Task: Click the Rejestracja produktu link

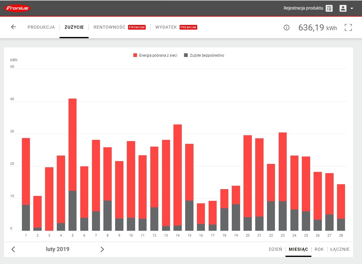Action: pyautogui.click(x=303, y=8)
